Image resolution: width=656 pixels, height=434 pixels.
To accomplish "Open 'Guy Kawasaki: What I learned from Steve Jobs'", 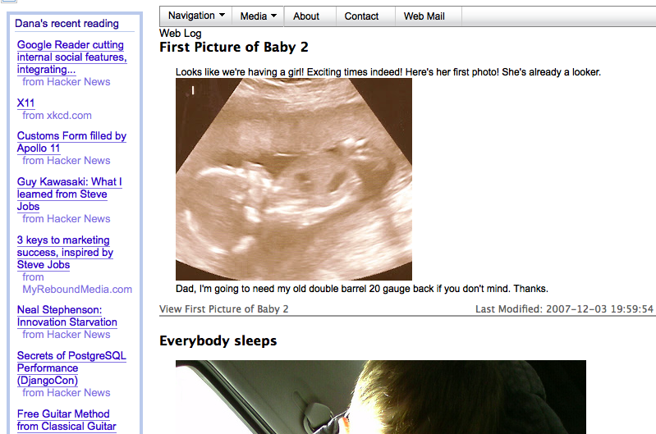I will pos(69,194).
